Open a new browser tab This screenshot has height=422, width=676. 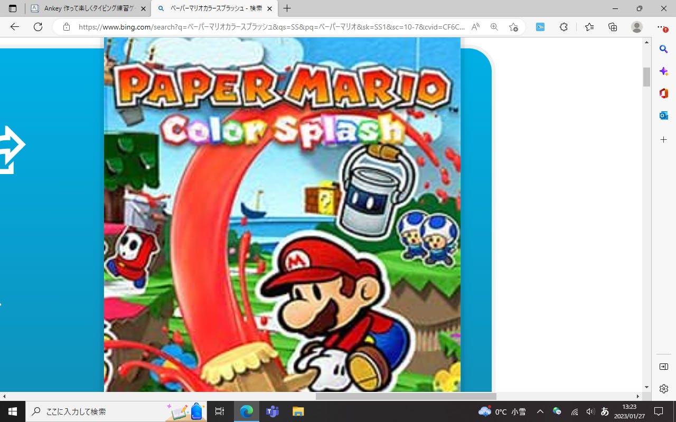(x=287, y=8)
